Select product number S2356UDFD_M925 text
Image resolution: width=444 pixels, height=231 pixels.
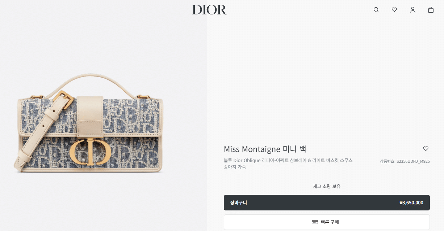413,161
